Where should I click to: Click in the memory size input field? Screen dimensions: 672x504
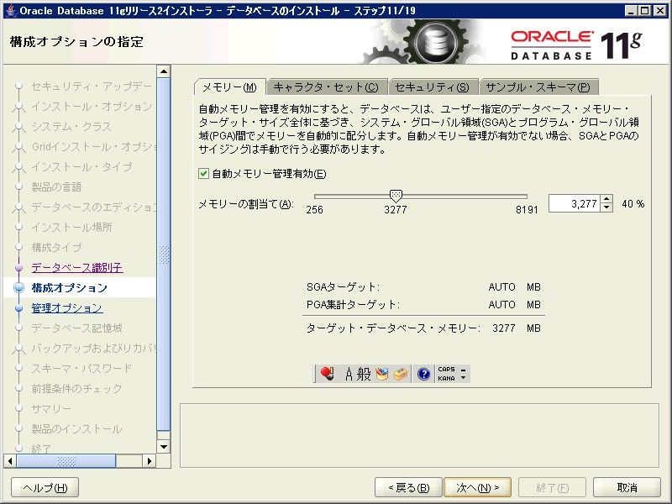(574, 203)
